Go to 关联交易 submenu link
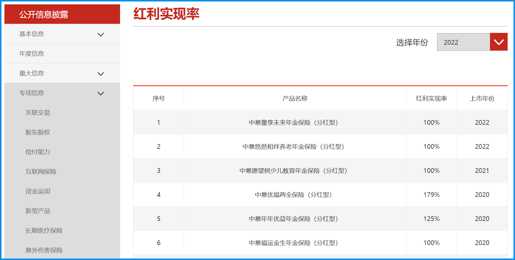This screenshot has height=260, width=515. click(x=38, y=113)
